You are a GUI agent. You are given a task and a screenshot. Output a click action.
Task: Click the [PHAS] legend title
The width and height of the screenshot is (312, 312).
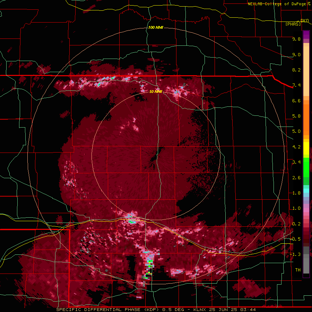[293, 24]
